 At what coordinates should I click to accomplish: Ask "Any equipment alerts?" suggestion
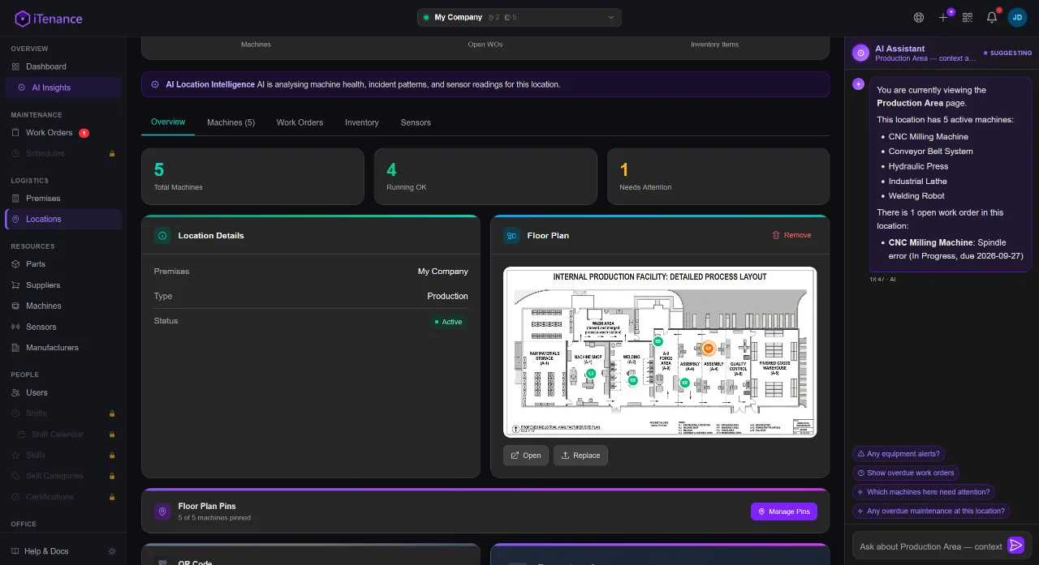(x=899, y=454)
